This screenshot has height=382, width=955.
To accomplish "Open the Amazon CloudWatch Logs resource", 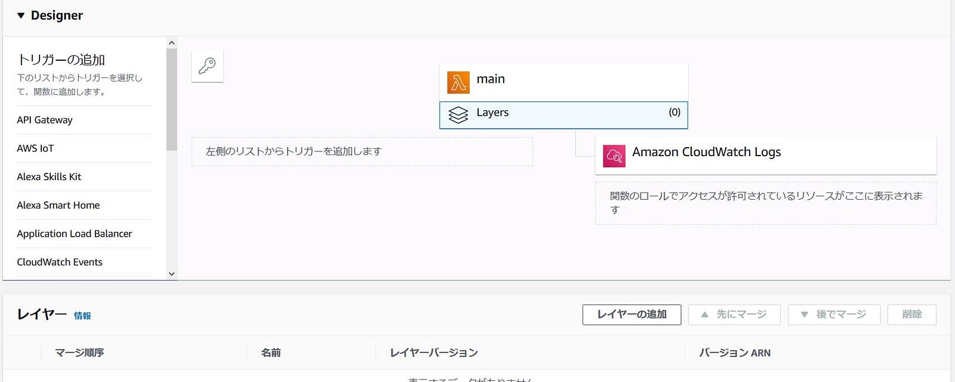I will click(x=766, y=156).
